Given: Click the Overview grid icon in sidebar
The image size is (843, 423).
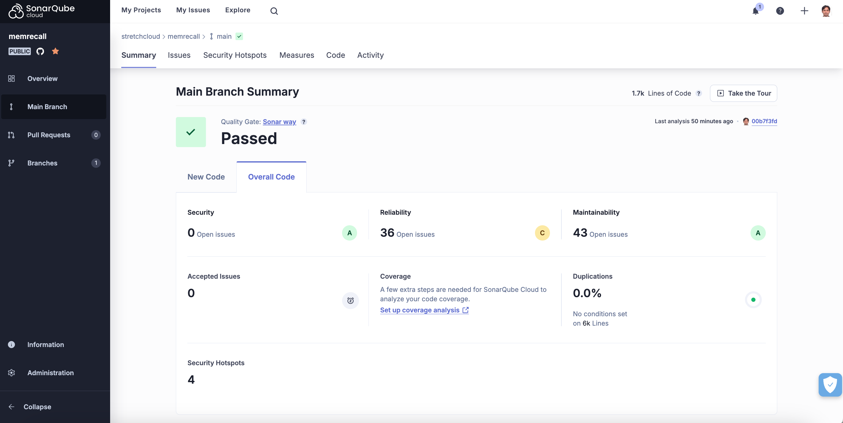Looking at the screenshot, I should pos(11,78).
